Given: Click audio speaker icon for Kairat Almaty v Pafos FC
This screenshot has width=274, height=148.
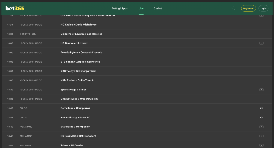Looking at the screenshot, I should click(261, 118).
